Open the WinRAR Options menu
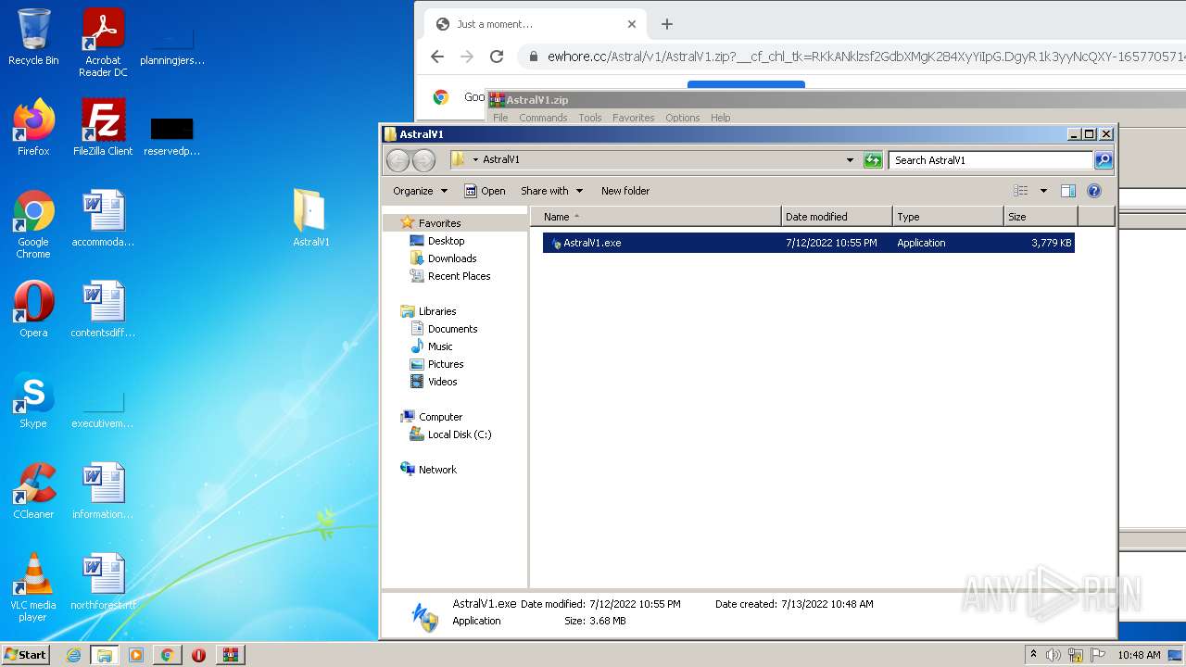This screenshot has width=1186, height=667. click(683, 118)
